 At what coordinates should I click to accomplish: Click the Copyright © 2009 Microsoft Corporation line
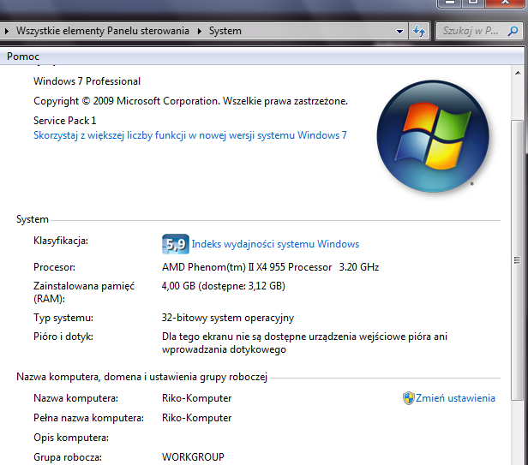pyautogui.click(x=190, y=101)
